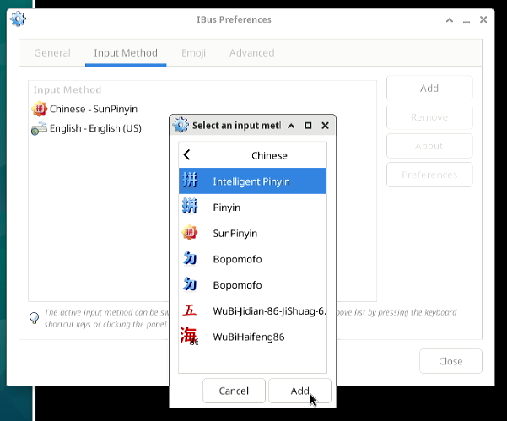507x421 pixels.
Task: Click the Intelligent Pinyin icon
Action: pos(190,181)
